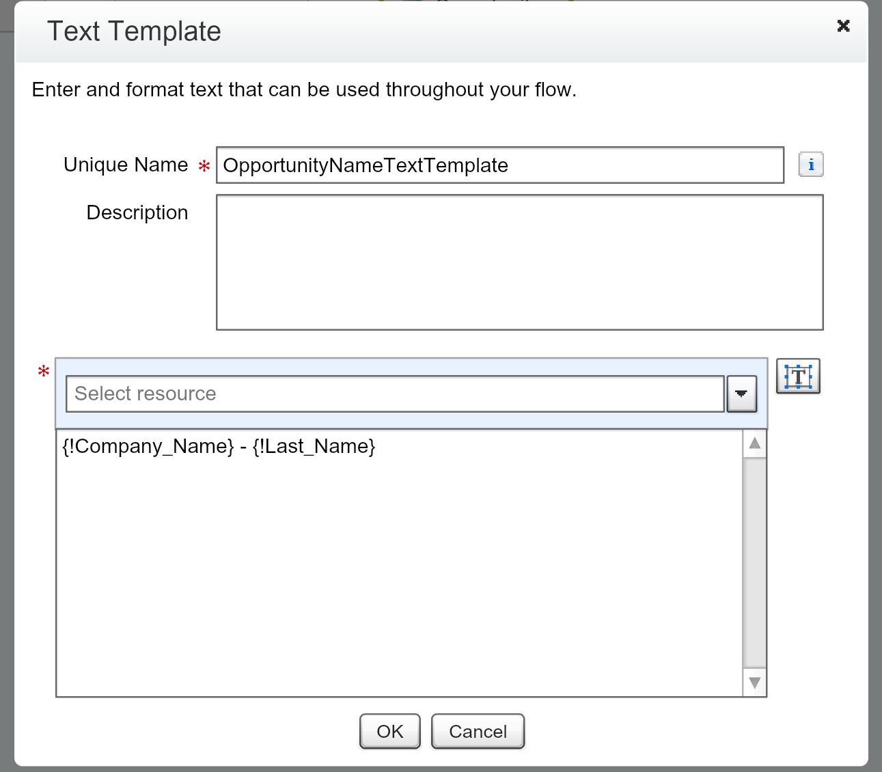882x772 pixels.
Task: Focus the Unique Name input field
Action: (499, 165)
